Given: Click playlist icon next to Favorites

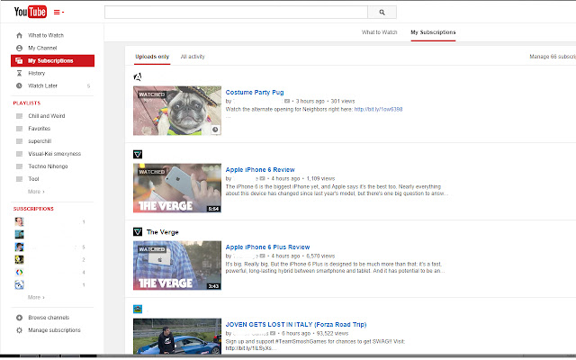Looking at the screenshot, I should point(20,129).
